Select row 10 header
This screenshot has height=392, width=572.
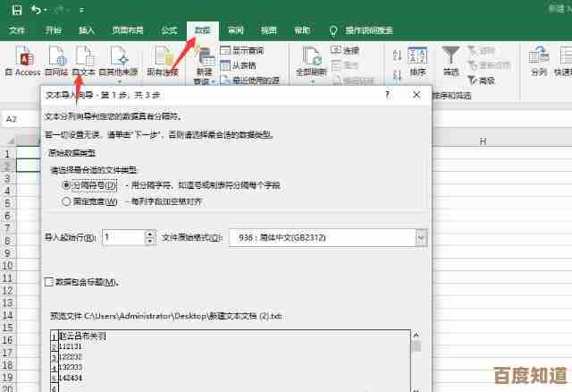[x=8, y=265]
